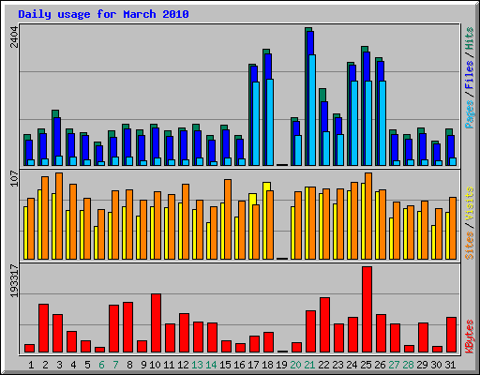Click green weekend day 21 label

tap(309, 365)
